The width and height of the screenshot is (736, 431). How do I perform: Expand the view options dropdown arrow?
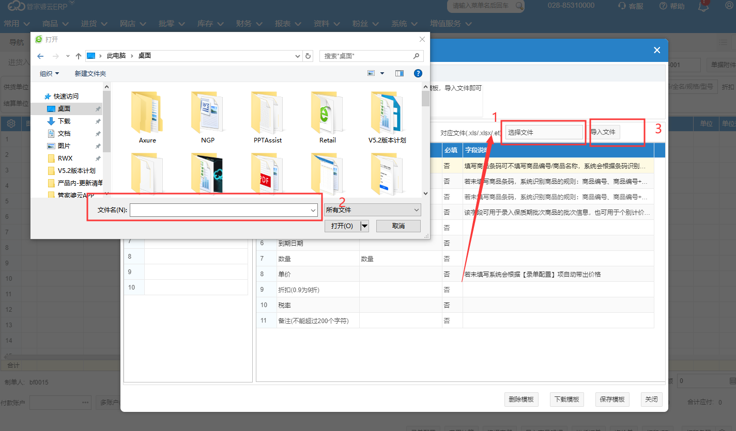382,73
